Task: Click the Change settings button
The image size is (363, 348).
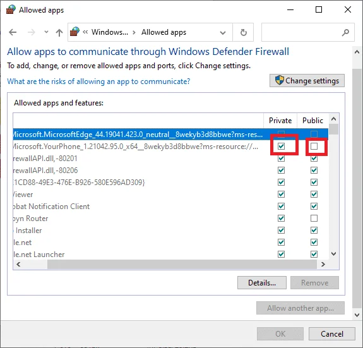Action: pos(307,81)
